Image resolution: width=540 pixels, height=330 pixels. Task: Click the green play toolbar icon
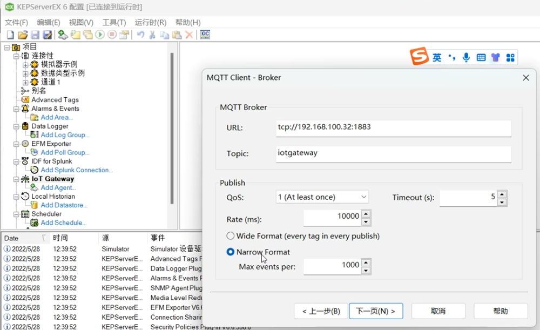click(x=100, y=35)
